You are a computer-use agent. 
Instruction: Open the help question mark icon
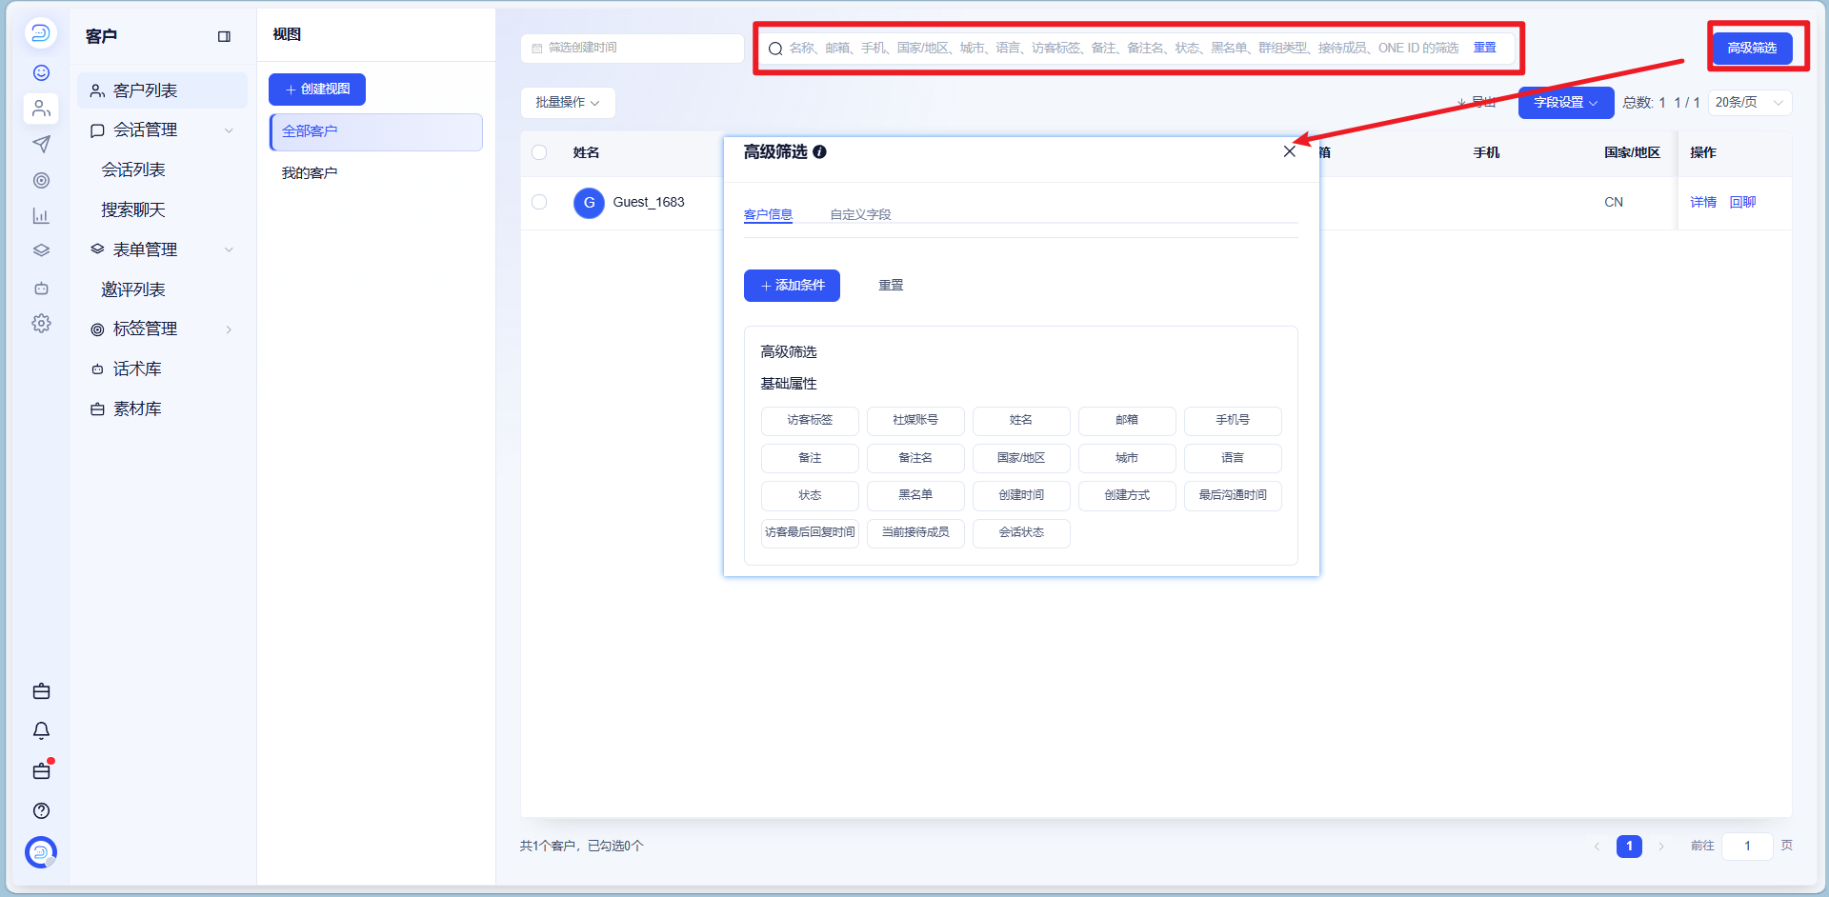pyautogui.click(x=41, y=810)
